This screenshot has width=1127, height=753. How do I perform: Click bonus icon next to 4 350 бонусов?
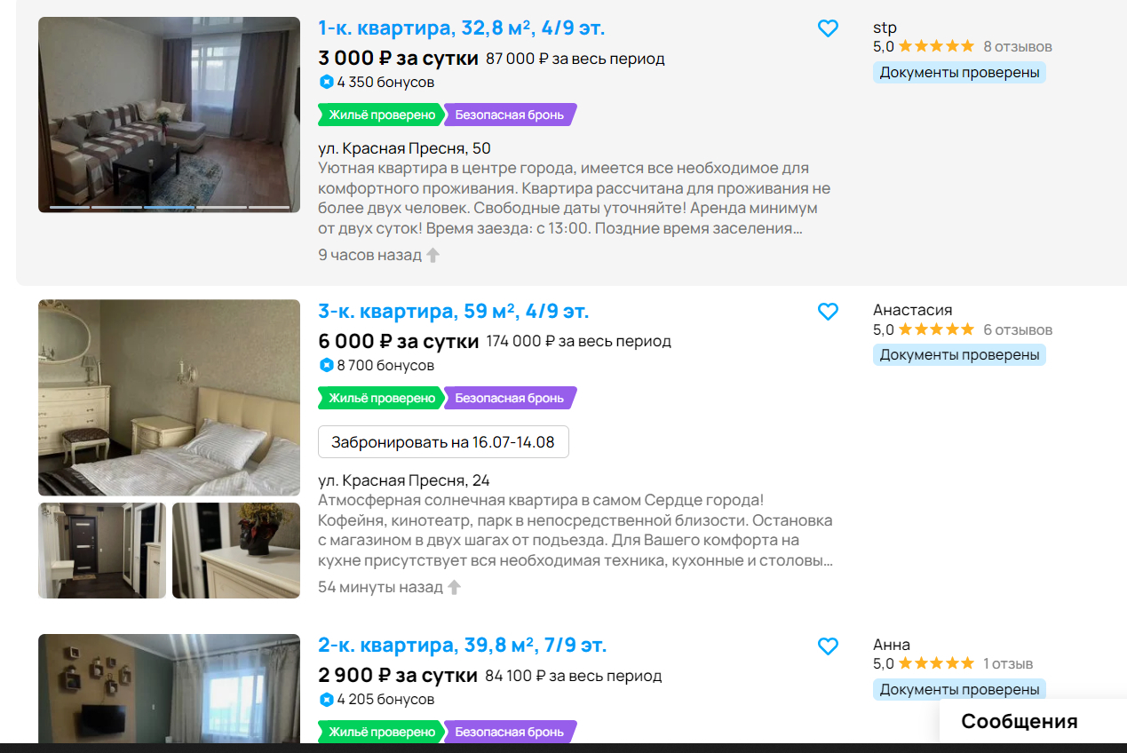[326, 82]
